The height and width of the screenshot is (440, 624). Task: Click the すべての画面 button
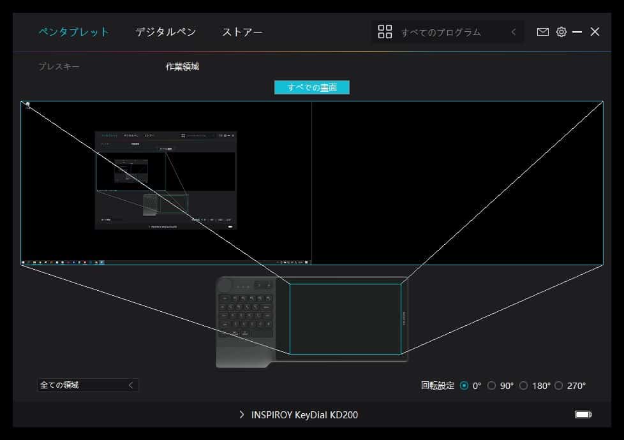point(312,87)
